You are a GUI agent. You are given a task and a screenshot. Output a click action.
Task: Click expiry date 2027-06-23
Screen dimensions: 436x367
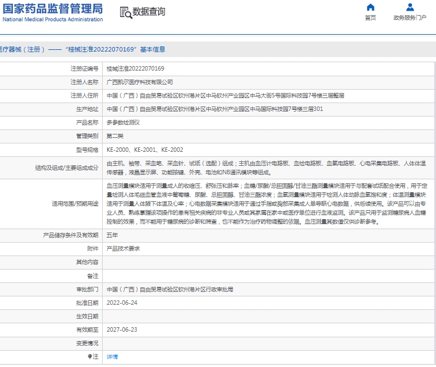[122, 329]
